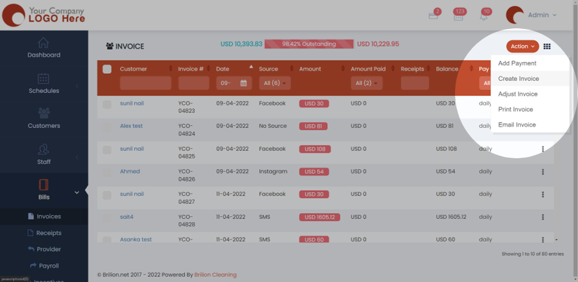Toggle the select-all checkbox in table header

tap(107, 69)
